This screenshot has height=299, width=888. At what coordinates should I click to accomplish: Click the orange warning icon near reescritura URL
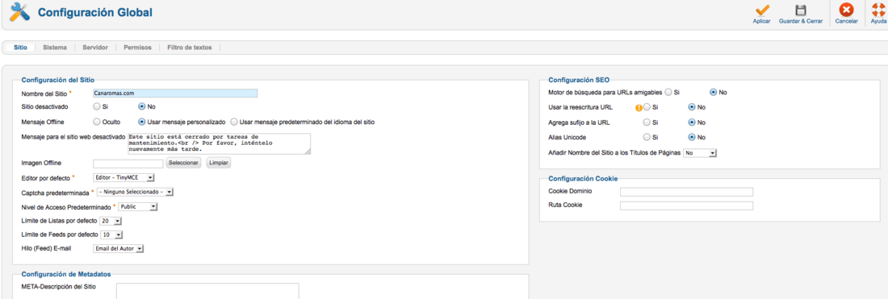pos(639,107)
